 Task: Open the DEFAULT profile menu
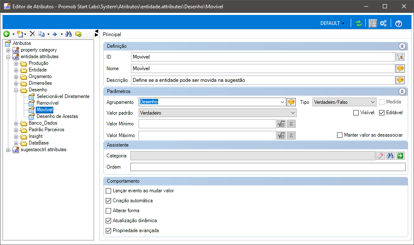[332, 23]
